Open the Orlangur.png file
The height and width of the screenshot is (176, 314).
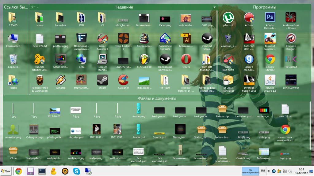[x=34, y=132]
